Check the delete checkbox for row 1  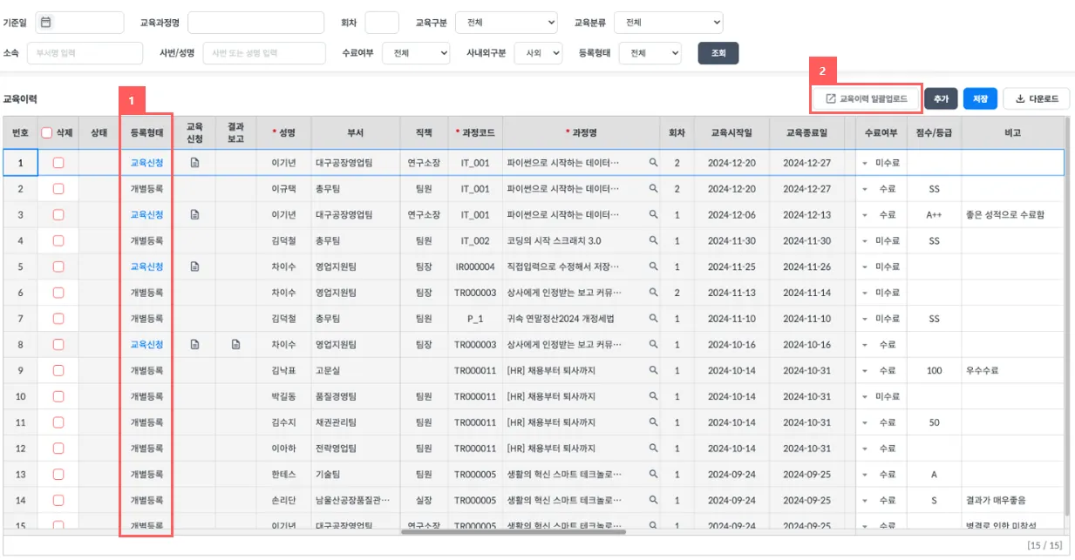[58, 162]
